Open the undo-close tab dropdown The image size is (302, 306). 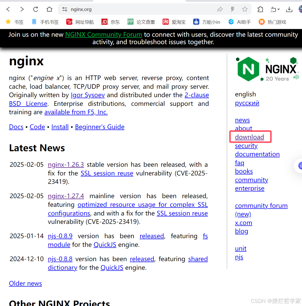pos(275,9)
